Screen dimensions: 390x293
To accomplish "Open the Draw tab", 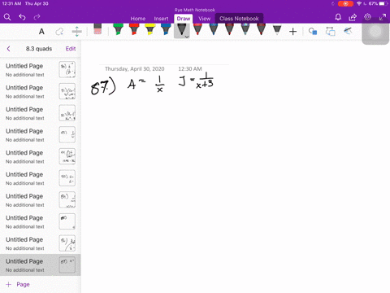I will click(x=184, y=19).
